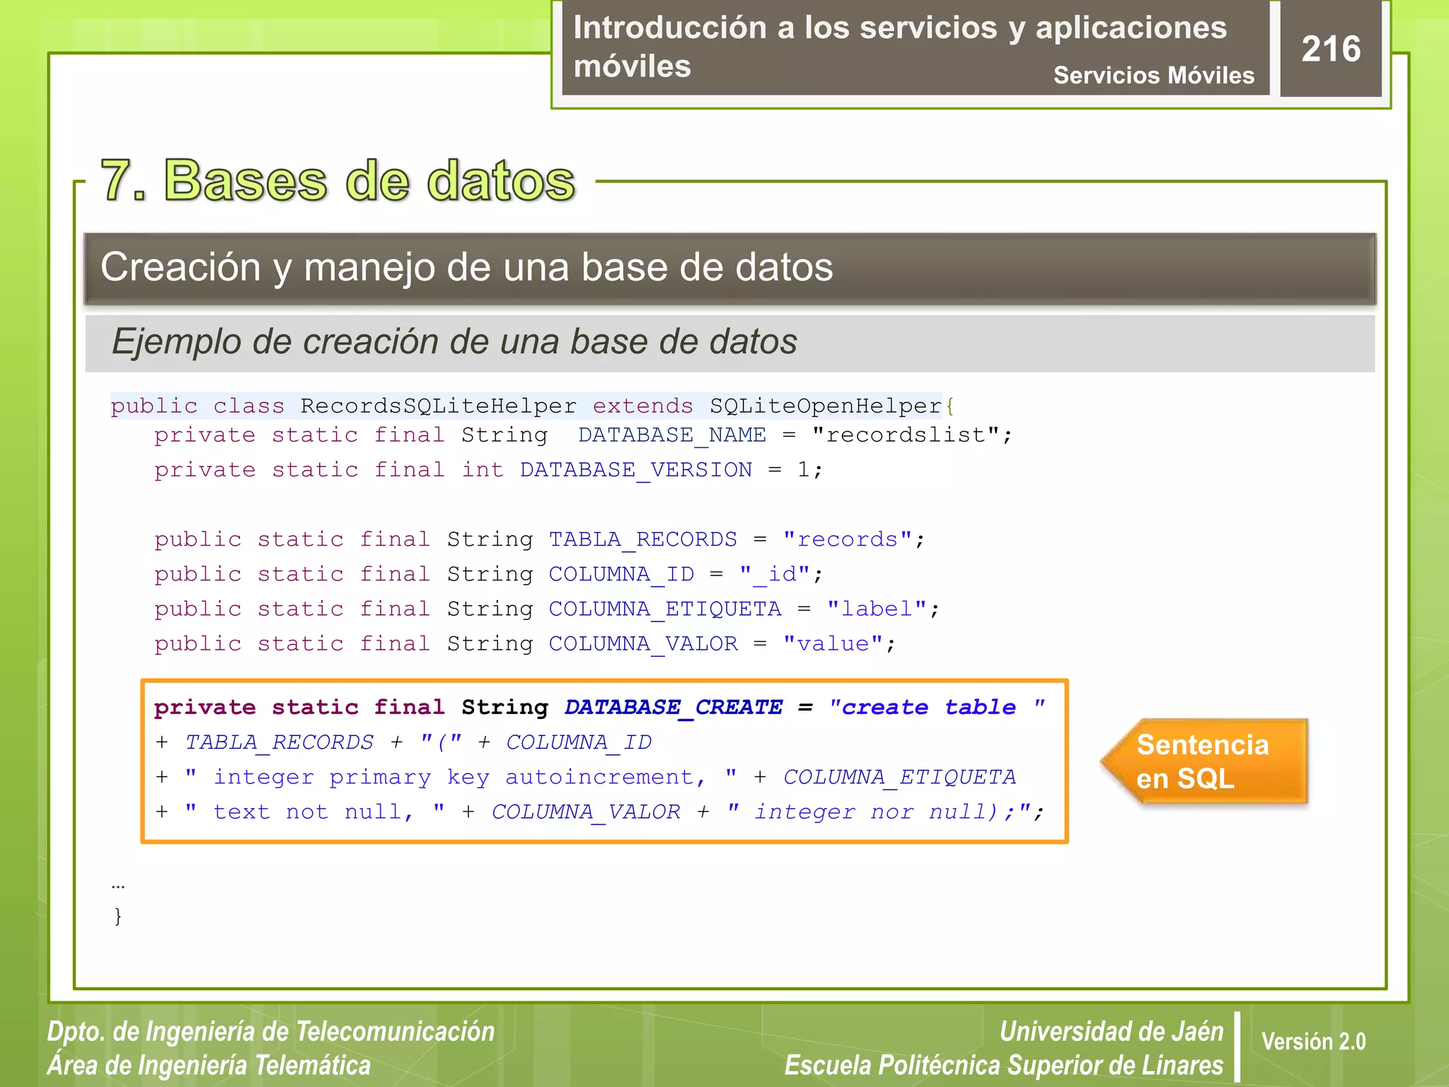
Task: Click the '7. Bases de datos' heading
Action: click(337, 180)
